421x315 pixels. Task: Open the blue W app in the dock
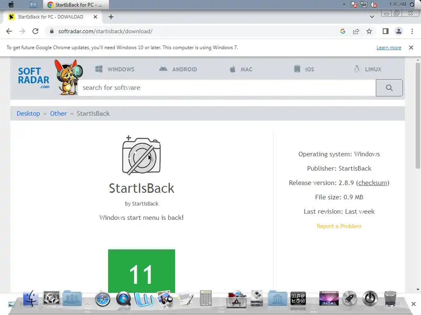pyautogui.click(x=144, y=299)
